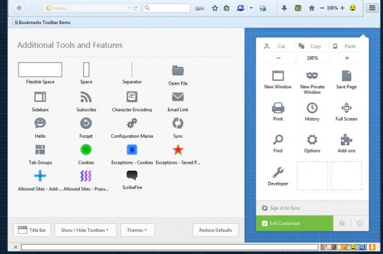The height and width of the screenshot is (254, 383).
Task: Open the Themes dropdown
Action: [138, 230]
